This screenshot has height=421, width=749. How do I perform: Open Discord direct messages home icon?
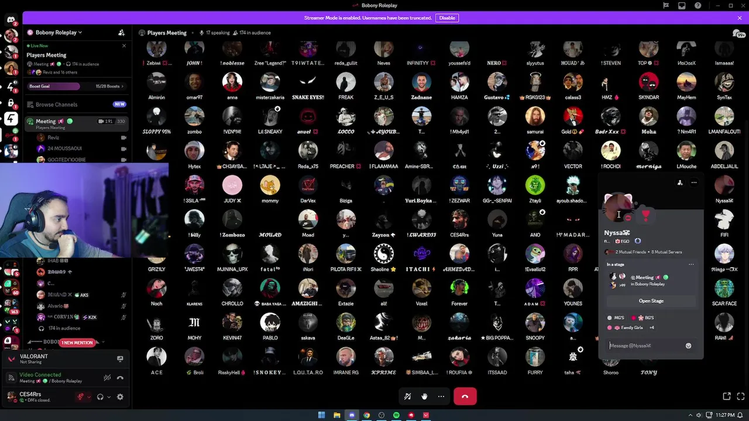tap(11, 20)
